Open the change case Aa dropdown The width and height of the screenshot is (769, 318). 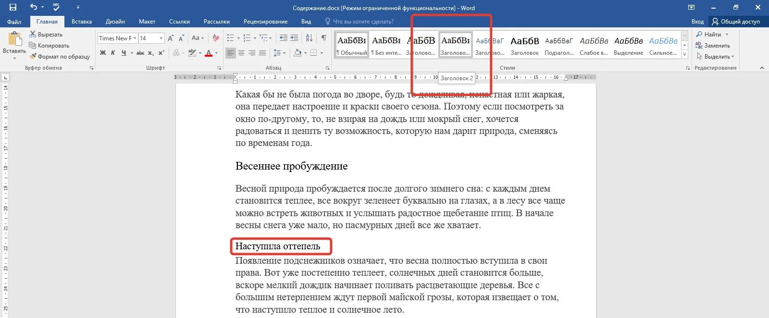tap(198, 38)
